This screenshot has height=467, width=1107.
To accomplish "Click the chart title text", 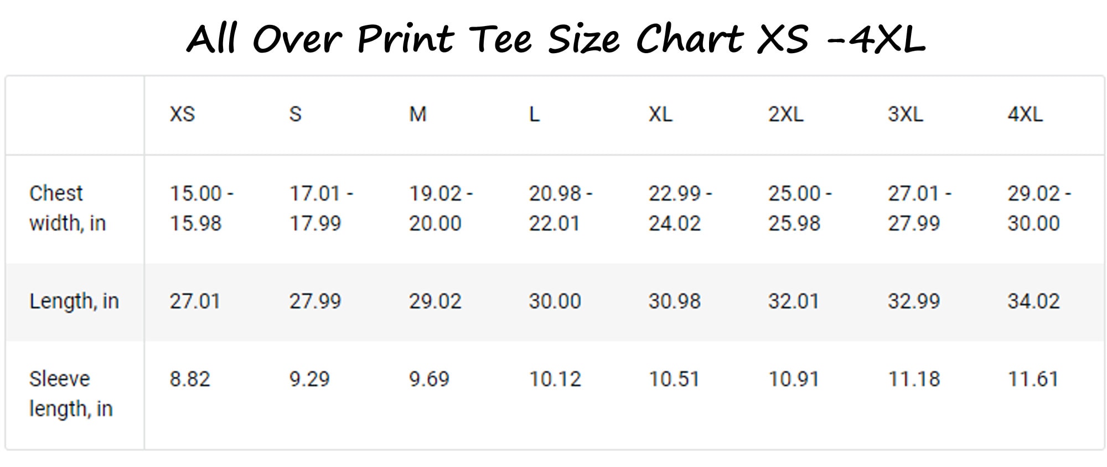I will click(556, 39).
